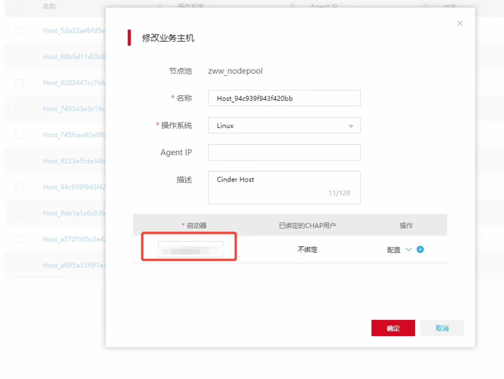Screen dimensions: 504x379
Task: Toggle the select-all checkbox in table header
Action: pyautogui.click(x=19, y=6)
